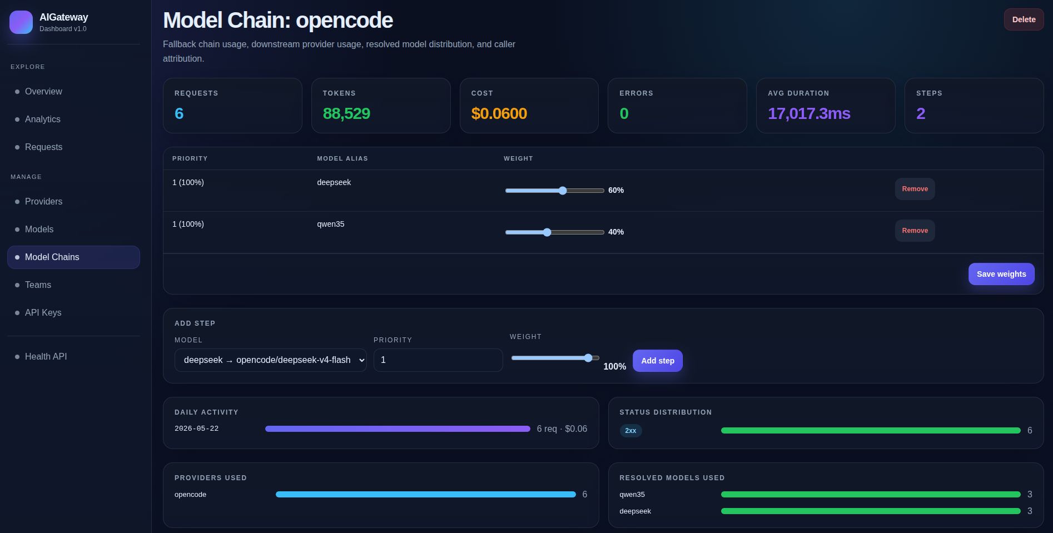The image size is (1053, 533).
Task: Click the Tokens value 88,529
Action: (x=346, y=113)
